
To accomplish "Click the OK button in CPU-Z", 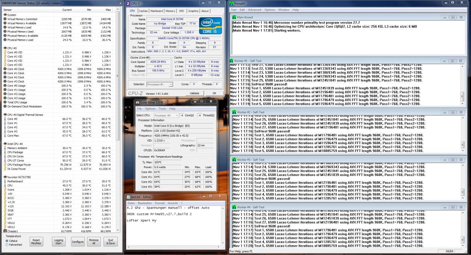I will click(214, 93).
